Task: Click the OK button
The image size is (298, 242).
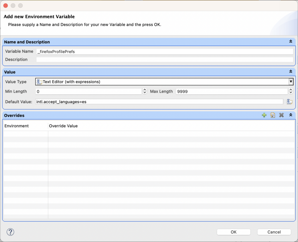Action: tap(234, 232)
